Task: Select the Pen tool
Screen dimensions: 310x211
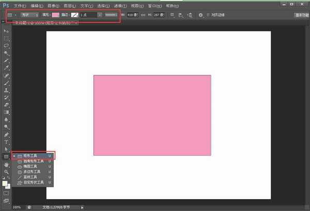Action: click(7, 134)
